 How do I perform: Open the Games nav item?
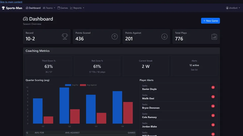point(63,8)
